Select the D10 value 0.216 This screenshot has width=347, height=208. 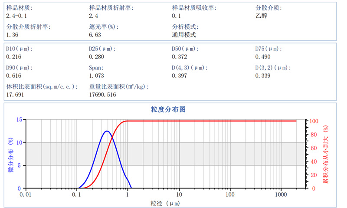tap(13, 57)
